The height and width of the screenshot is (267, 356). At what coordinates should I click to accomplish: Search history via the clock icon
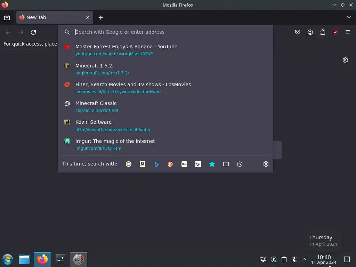click(x=240, y=164)
